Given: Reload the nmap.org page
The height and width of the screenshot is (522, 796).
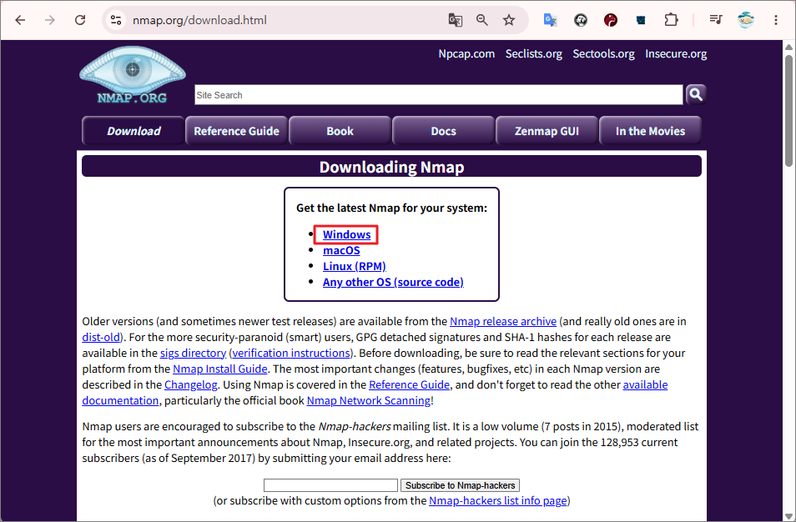Looking at the screenshot, I should tap(80, 20).
